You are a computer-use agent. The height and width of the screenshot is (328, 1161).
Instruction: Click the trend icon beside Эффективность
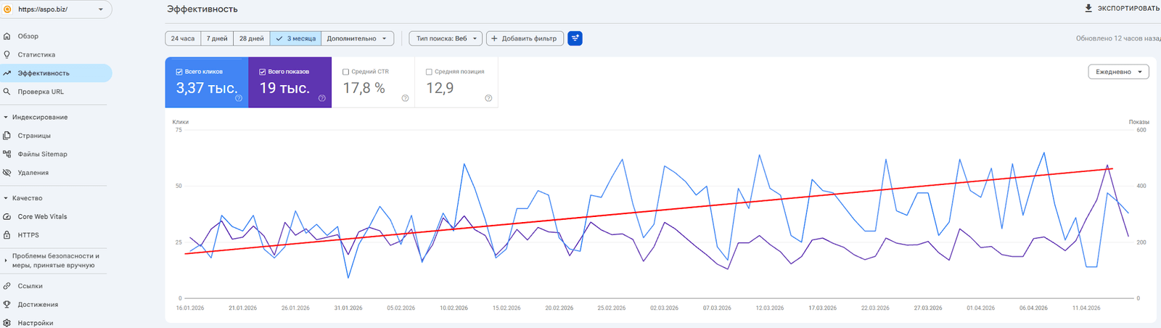coord(7,73)
